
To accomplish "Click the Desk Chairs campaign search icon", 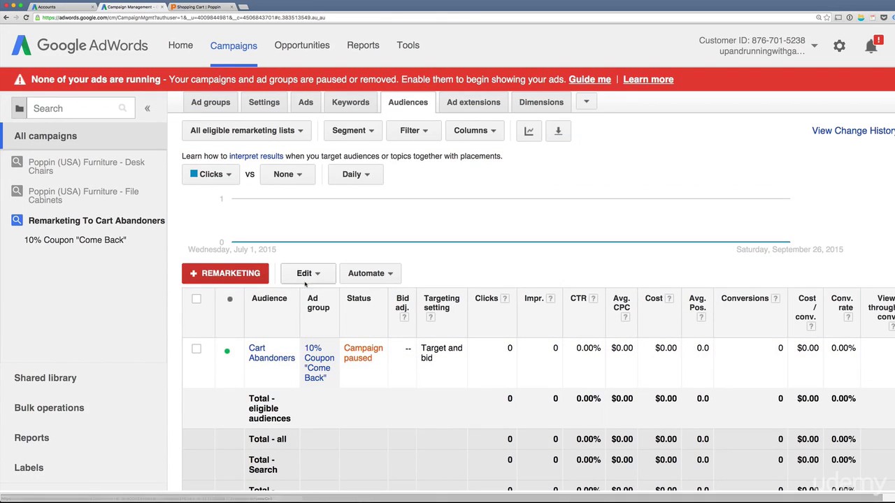I will tap(17, 162).
